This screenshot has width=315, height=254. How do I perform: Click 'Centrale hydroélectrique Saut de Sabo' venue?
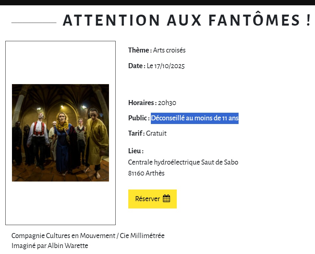(x=183, y=162)
